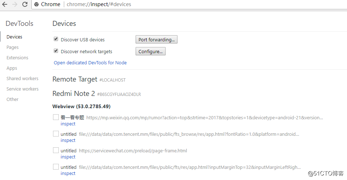Select Extensions in the sidebar
The width and height of the screenshot is (347, 180).
pos(17,58)
